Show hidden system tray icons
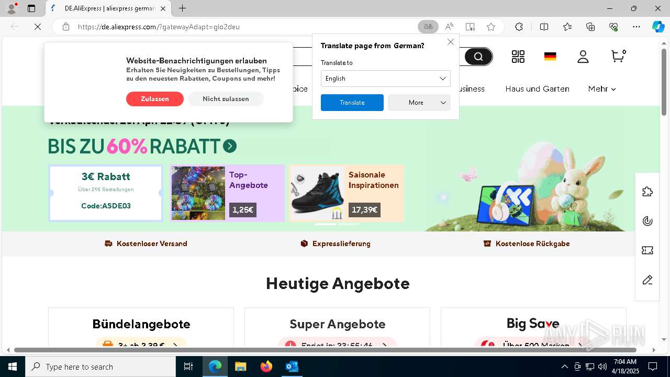670x377 pixels. (x=564, y=367)
